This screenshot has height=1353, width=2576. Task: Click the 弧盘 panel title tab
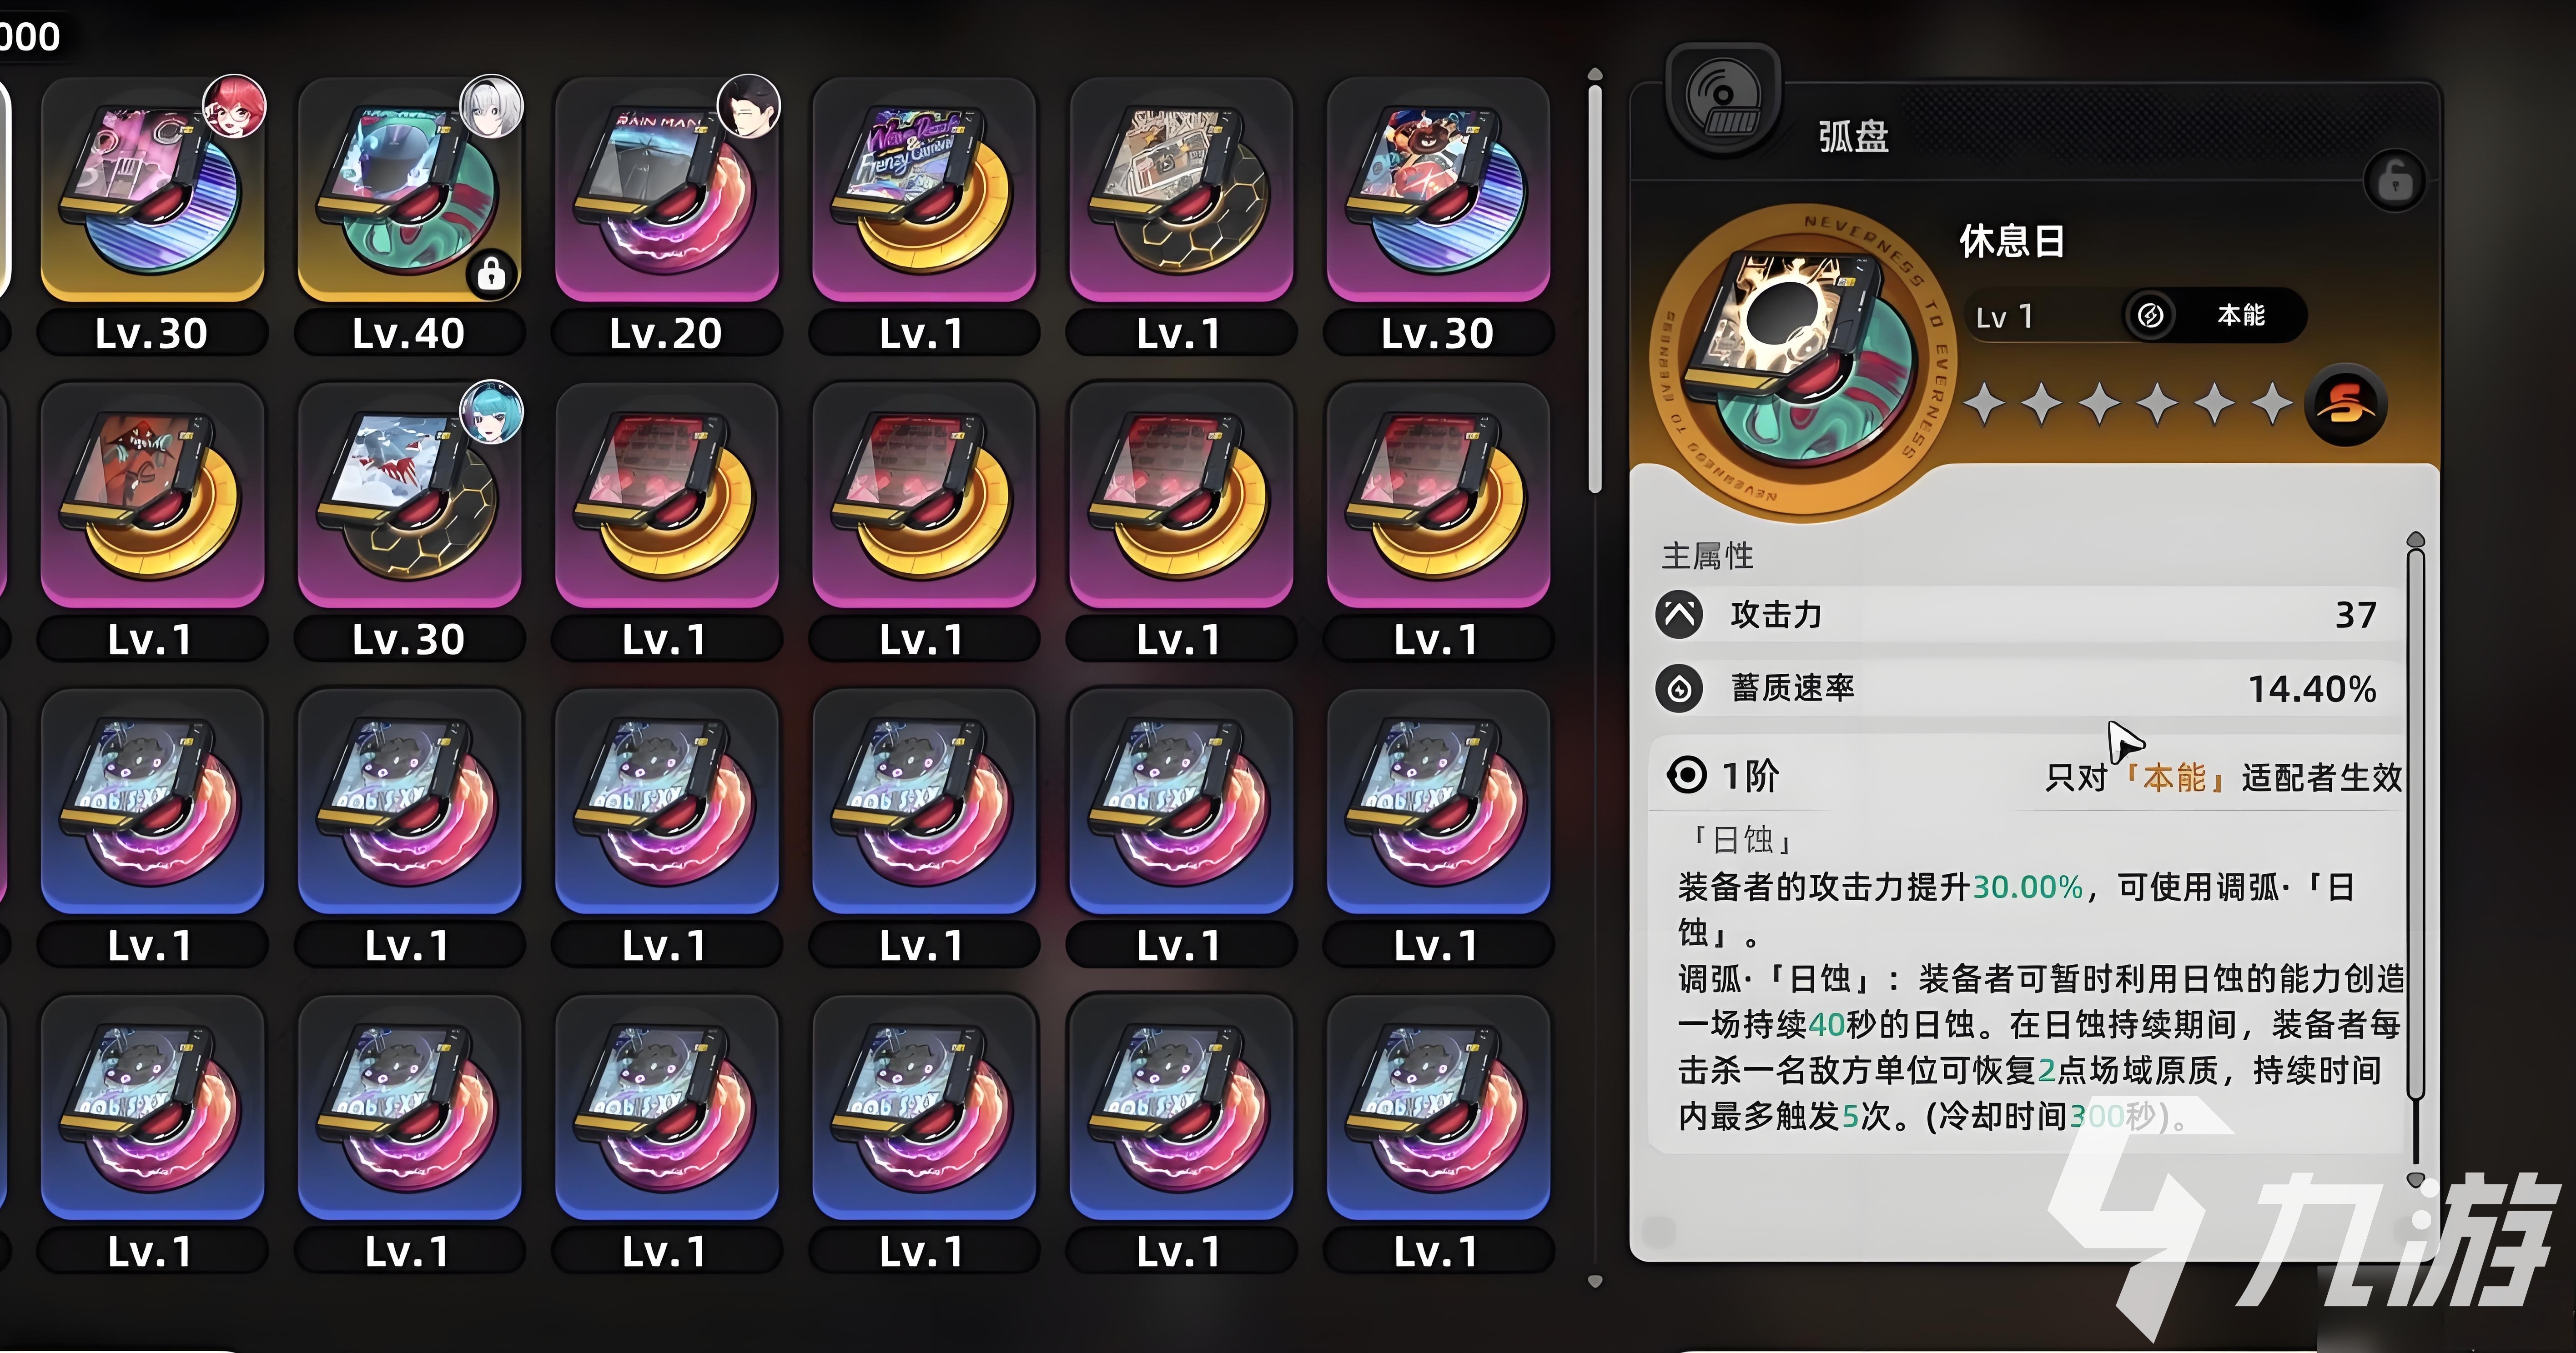pos(1853,136)
